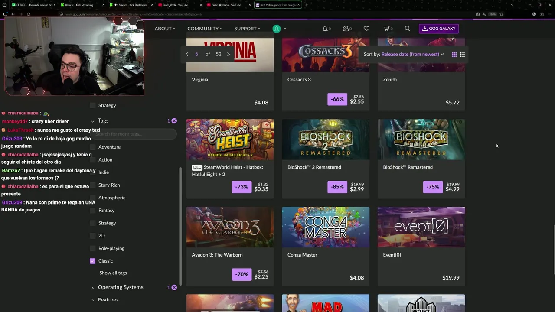Open the ABOUT dropdown menu
This screenshot has width=555, height=312.
165,29
